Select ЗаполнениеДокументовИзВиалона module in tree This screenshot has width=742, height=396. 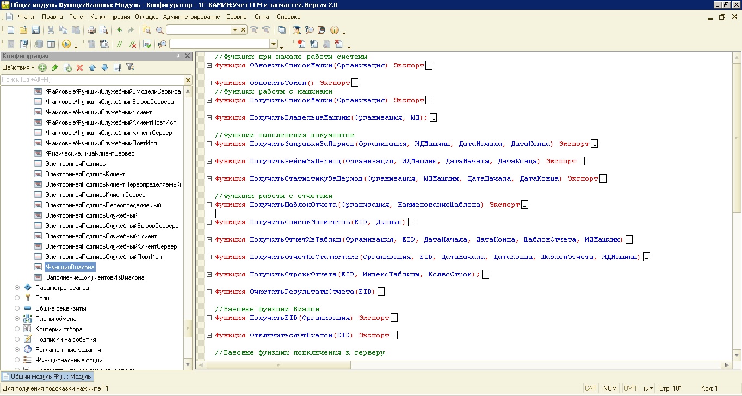coord(95,277)
